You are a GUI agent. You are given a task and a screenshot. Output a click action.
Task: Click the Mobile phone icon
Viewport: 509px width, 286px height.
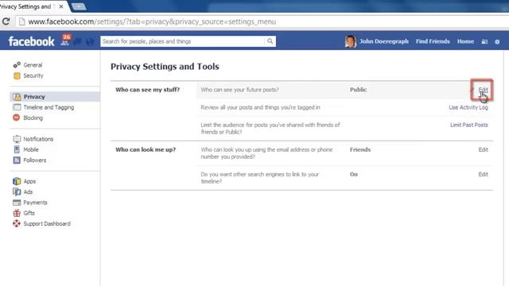pyautogui.click(x=17, y=149)
